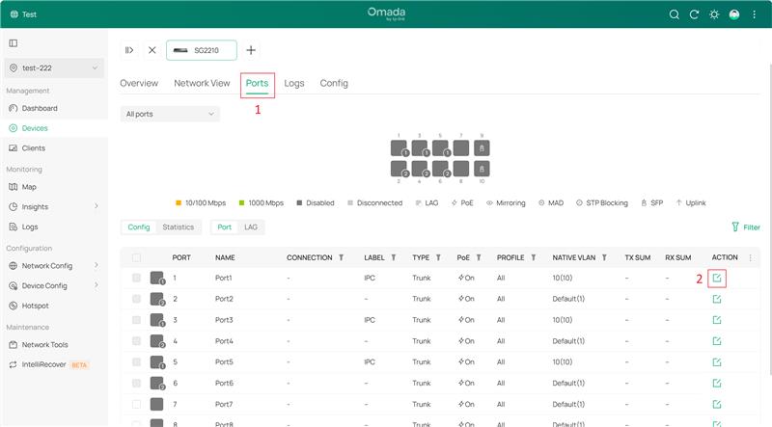Click port 1 in the switch diagram
Image resolution: width=772 pixels, height=427 pixels.
(x=399, y=148)
